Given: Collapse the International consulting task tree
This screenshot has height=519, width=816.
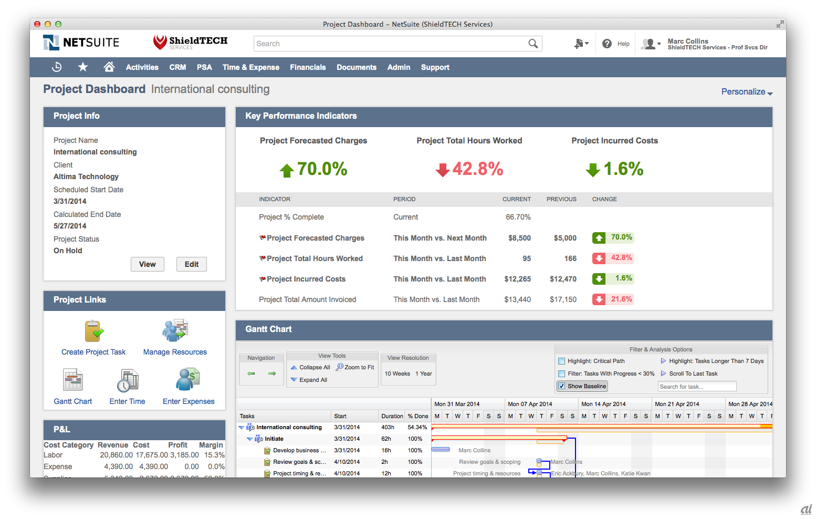Looking at the screenshot, I should pyautogui.click(x=242, y=428).
